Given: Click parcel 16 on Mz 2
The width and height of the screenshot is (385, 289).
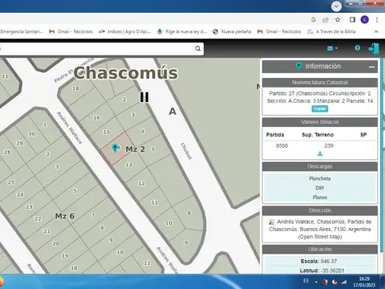Looking at the screenshot, I should [96, 117].
